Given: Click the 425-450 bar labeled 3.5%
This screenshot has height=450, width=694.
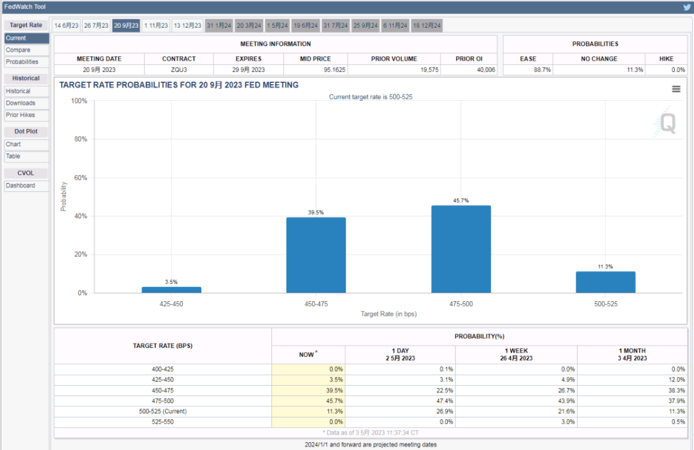Looking at the screenshot, I should (x=172, y=290).
